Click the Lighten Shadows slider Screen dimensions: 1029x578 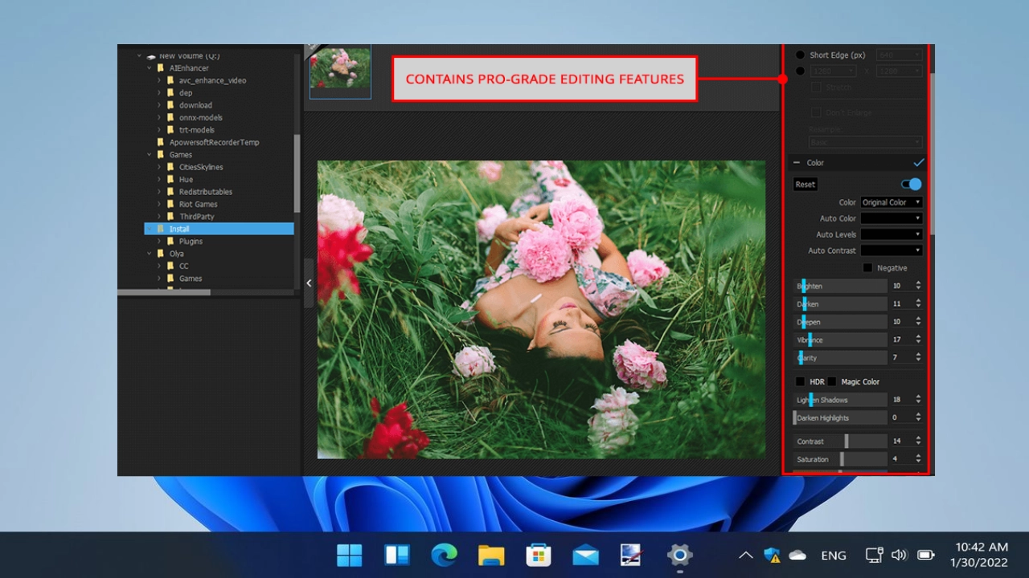click(x=840, y=400)
